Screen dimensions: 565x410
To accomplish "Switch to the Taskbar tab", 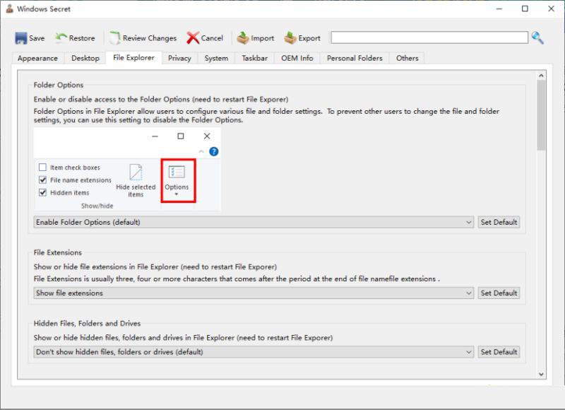I will pyautogui.click(x=255, y=58).
